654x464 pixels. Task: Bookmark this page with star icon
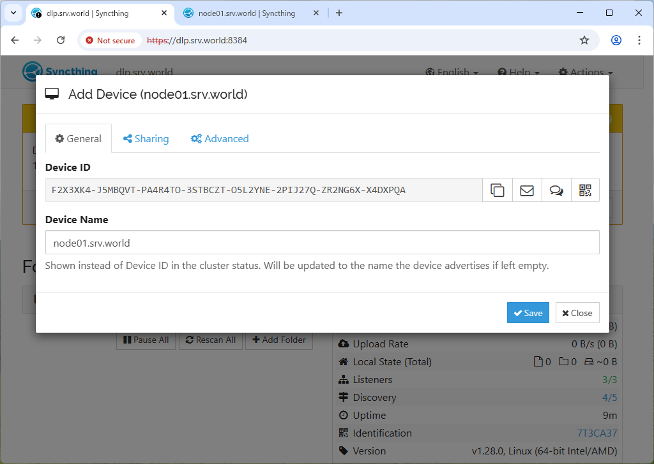(x=584, y=40)
